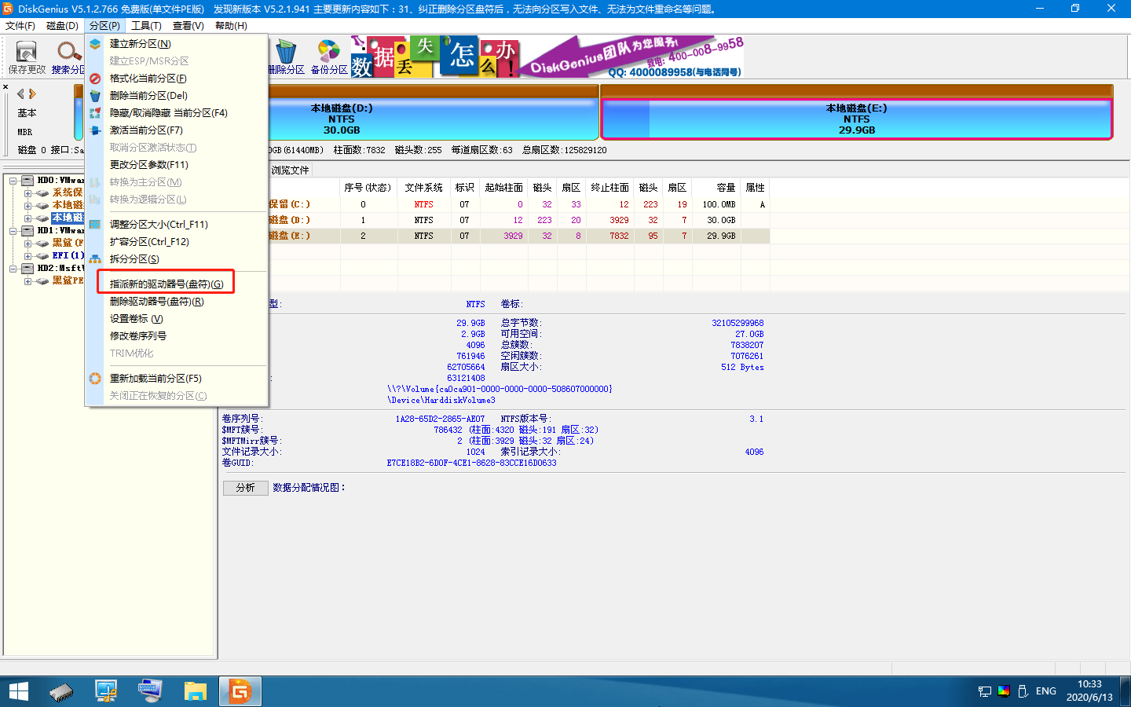Open the 工具(T) menu
Screen dimensions: 1131x707
pos(146,26)
